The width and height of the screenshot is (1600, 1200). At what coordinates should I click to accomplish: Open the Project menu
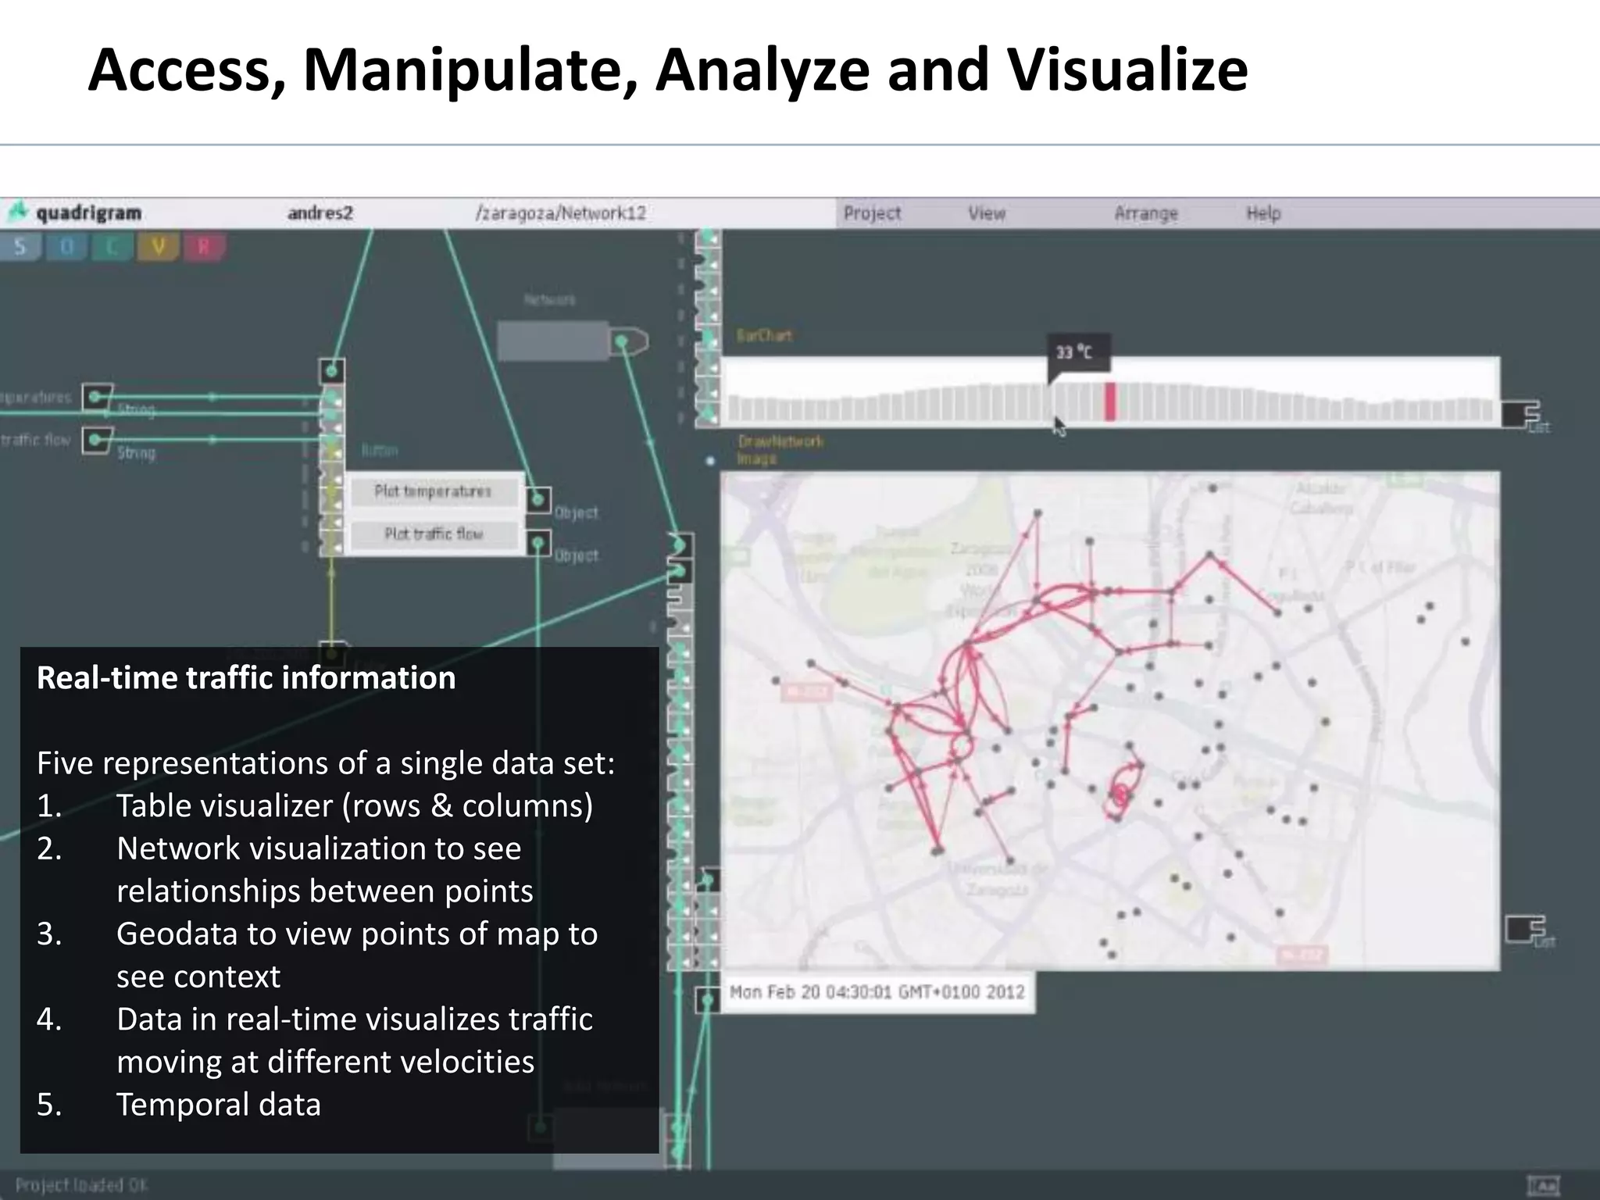point(873,213)
